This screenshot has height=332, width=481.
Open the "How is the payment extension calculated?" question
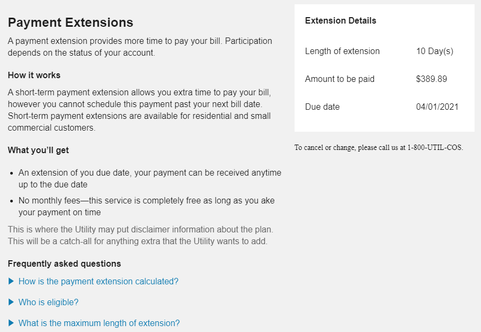coord(98,281)
